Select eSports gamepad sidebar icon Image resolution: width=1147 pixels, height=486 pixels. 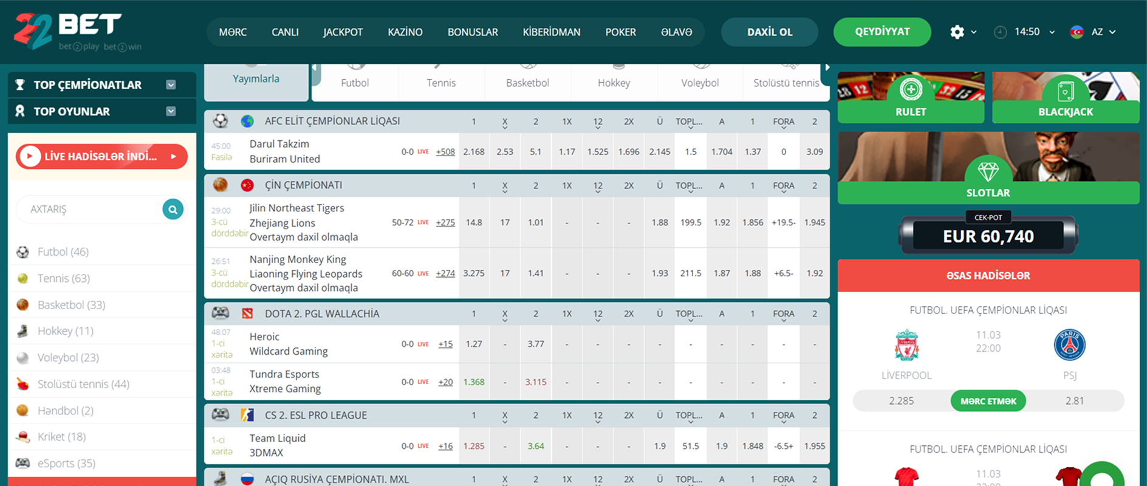[22, 463]
